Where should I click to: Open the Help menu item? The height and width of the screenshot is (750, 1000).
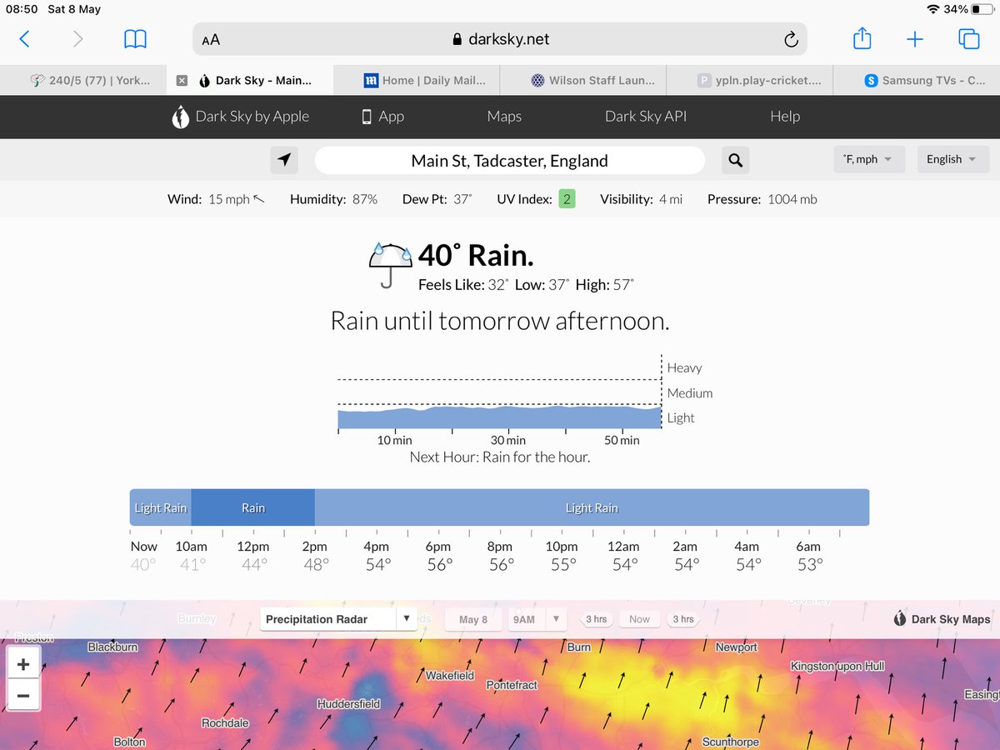click(x=785, y=117)
